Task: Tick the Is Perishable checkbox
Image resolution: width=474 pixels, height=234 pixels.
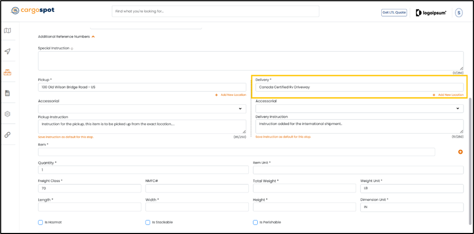Action: pos(255,222)
